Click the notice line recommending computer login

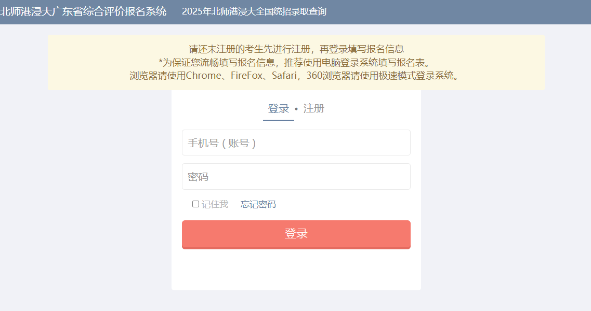tap(295, 62)
